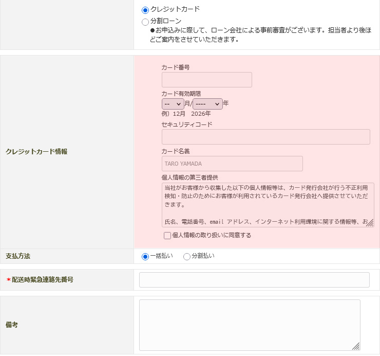Click the 支払方法 row label
Viewport: 380px width, 356px height.
point(18,256)
